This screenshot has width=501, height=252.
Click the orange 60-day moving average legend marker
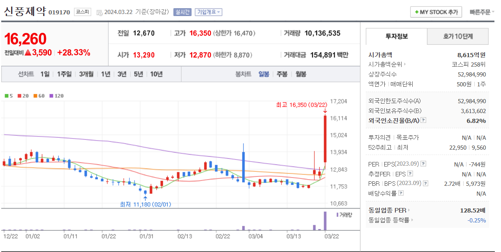35,96
